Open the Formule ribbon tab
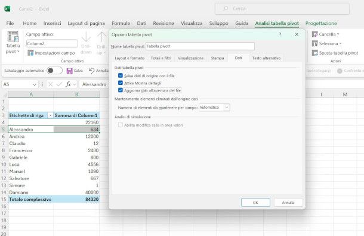Image resolution: width=364 pixels, height=236 pixels. 121,23
